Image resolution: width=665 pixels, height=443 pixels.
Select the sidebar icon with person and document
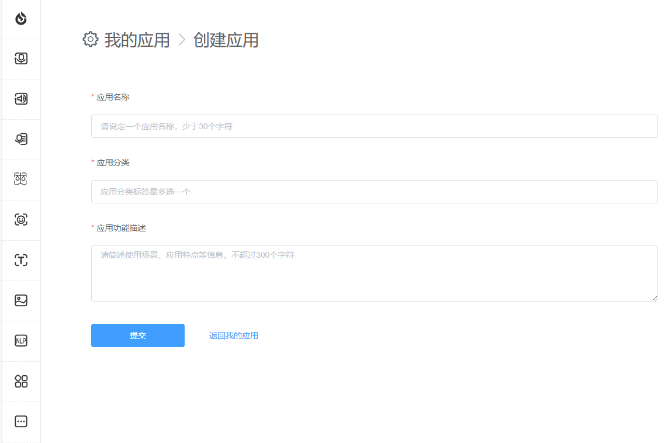[21, 139]
